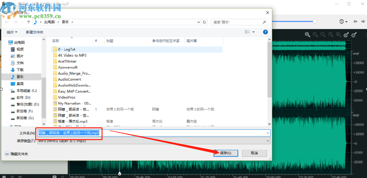Select 视频 in the navigation tree

pos(17,49)
